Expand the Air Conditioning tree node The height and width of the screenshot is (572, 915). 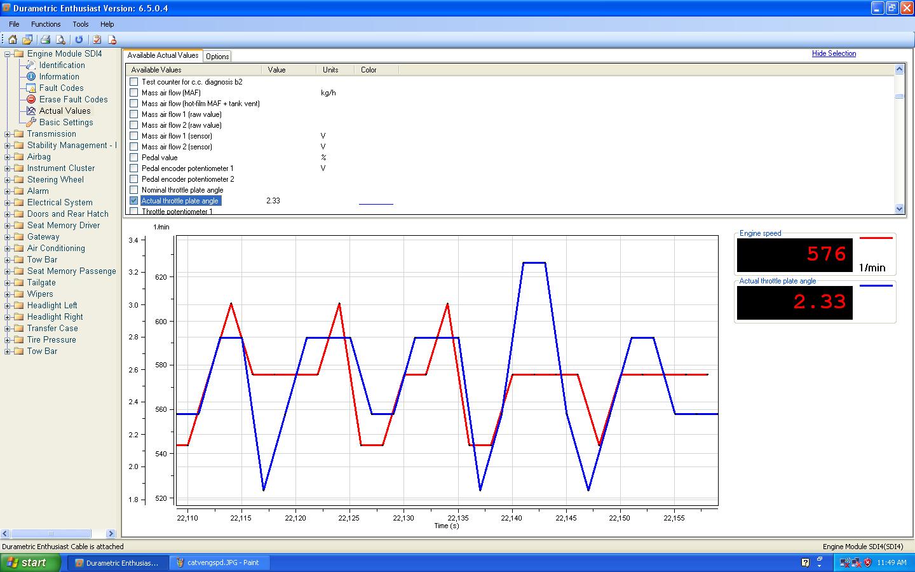(x=8, y=249)
